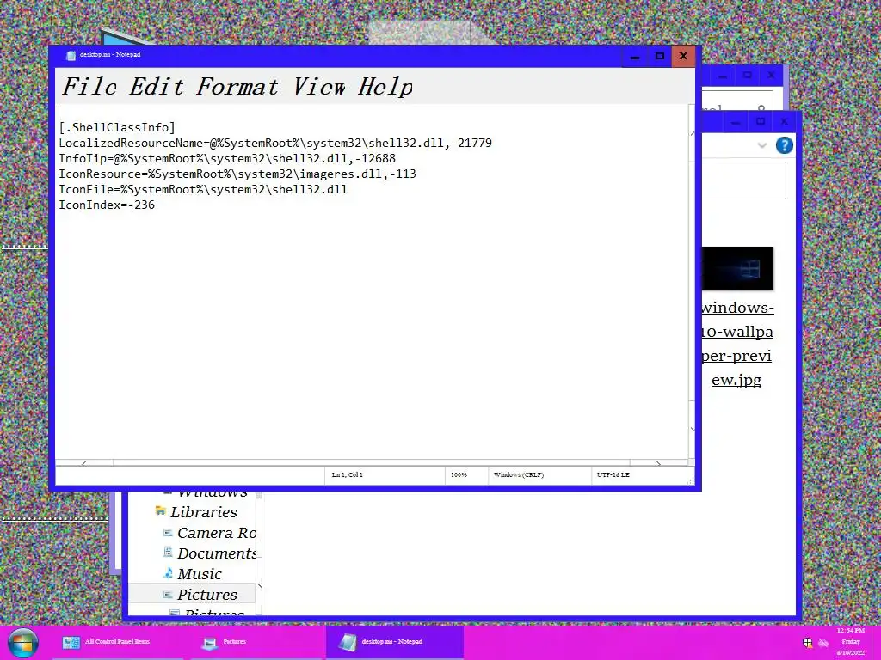
Task: Open the Help menu in Notepad
Action: pyautogui.click(x=385, y=87)
